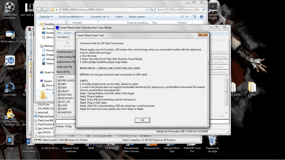This screenshot has height=160, width=285.
Task: Click Nueva carpeta in Explorer
Action: [x=137, y=17]
